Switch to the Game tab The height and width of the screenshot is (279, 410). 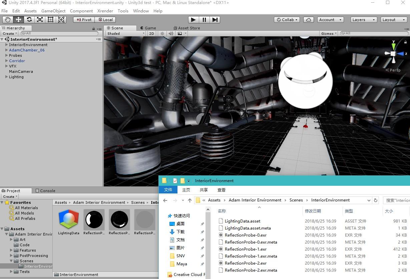148,28
